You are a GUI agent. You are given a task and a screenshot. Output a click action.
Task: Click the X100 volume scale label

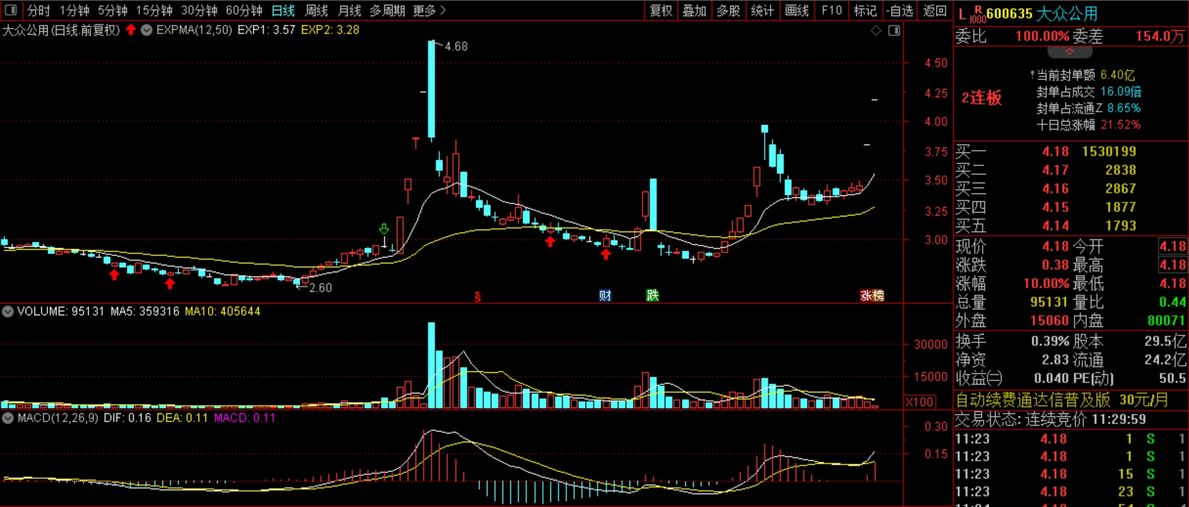pyautogui.click(x=919, y=402)
